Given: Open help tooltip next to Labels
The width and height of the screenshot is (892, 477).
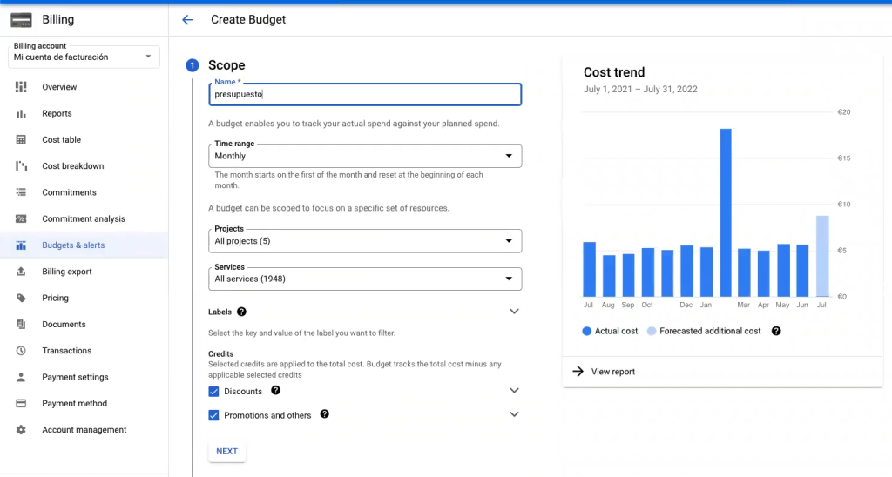Looking at the screenshot, I should (242, 312).
